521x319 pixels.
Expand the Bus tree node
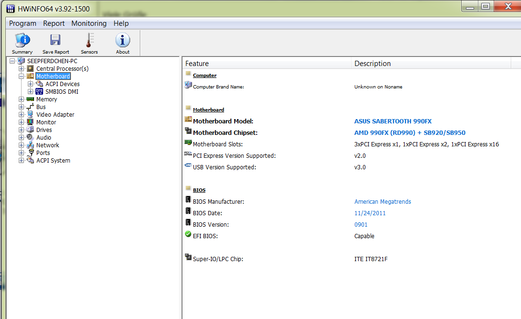(21, 107)
